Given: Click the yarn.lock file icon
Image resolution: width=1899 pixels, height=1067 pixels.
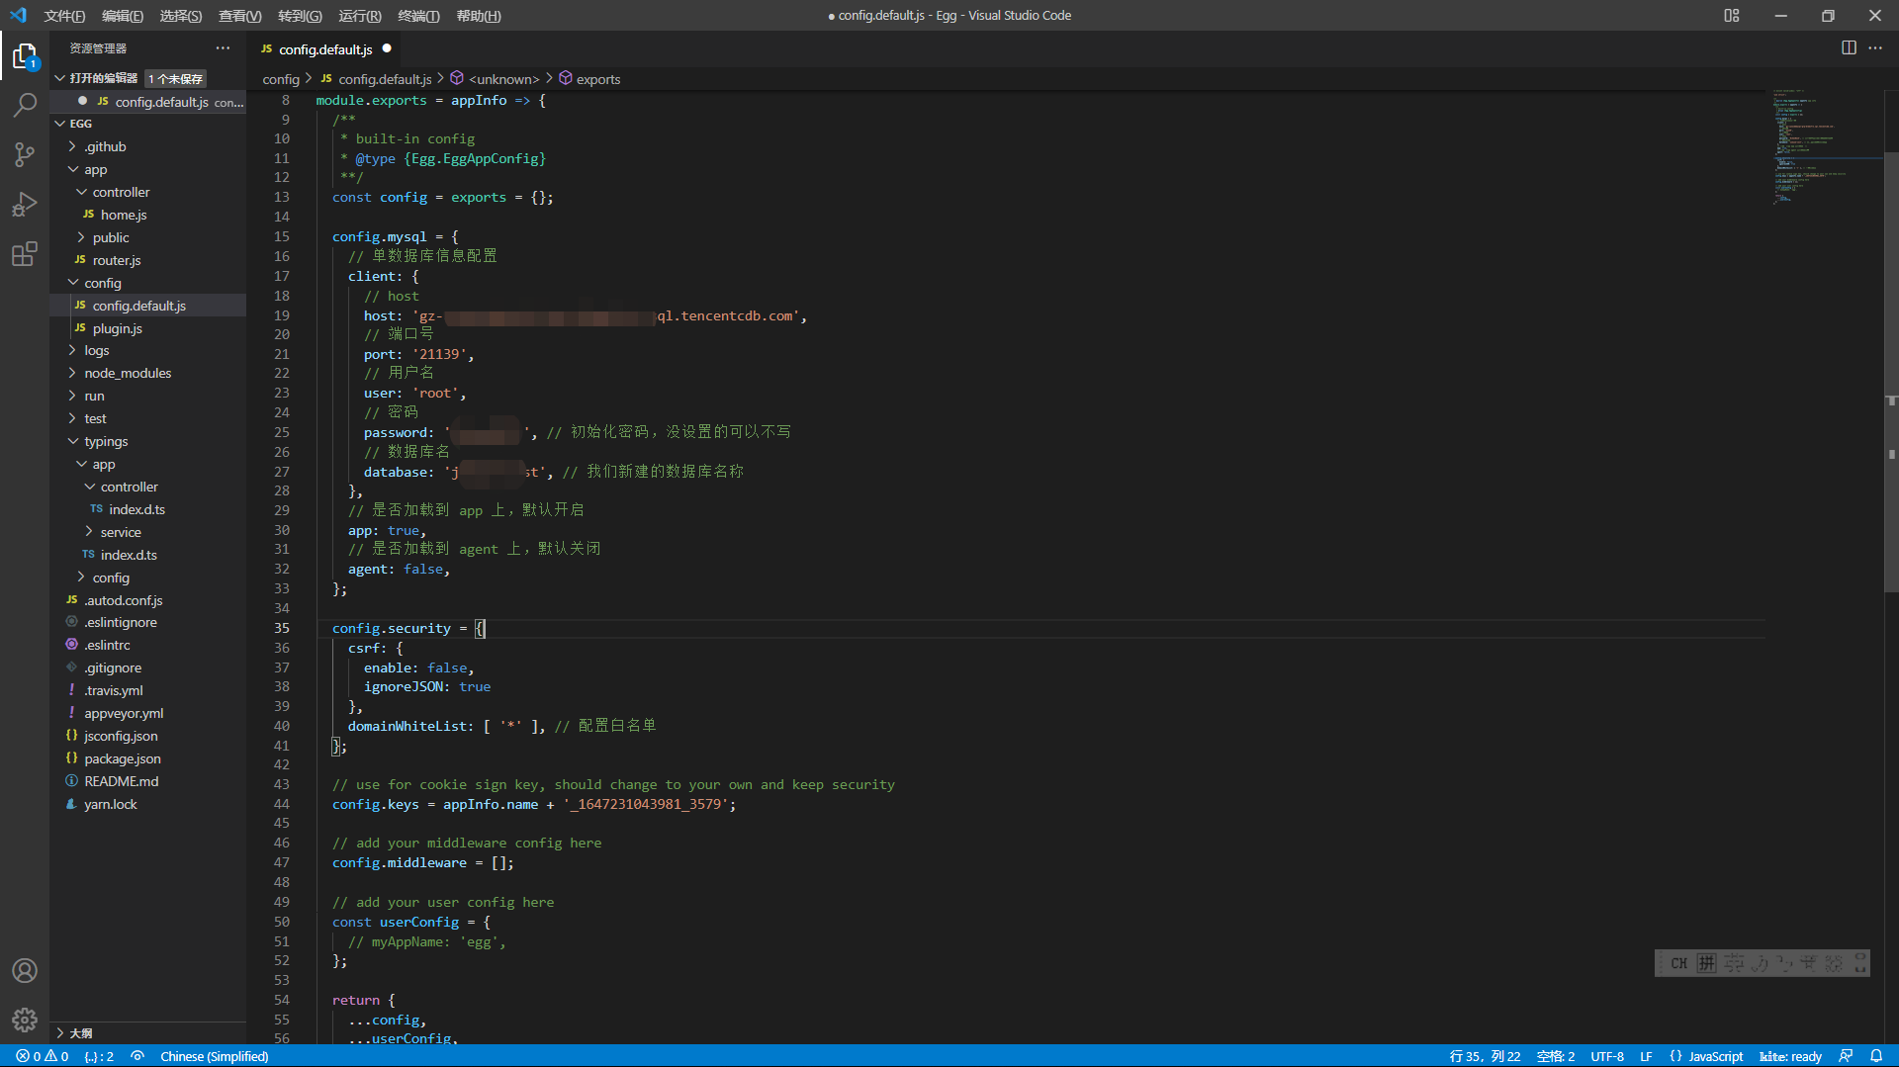Looking at the screenshot, I should click(71, 803).
